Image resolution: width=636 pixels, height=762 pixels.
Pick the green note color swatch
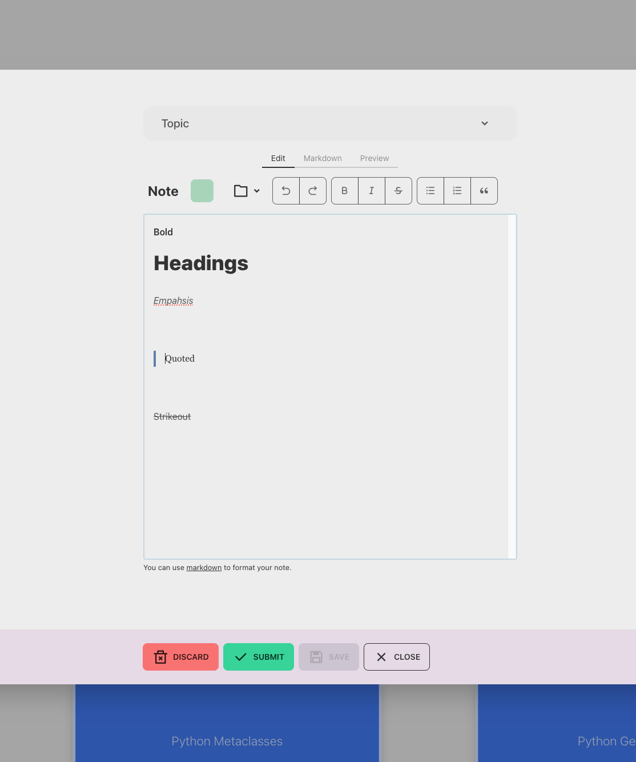click(x=202, y=191)
